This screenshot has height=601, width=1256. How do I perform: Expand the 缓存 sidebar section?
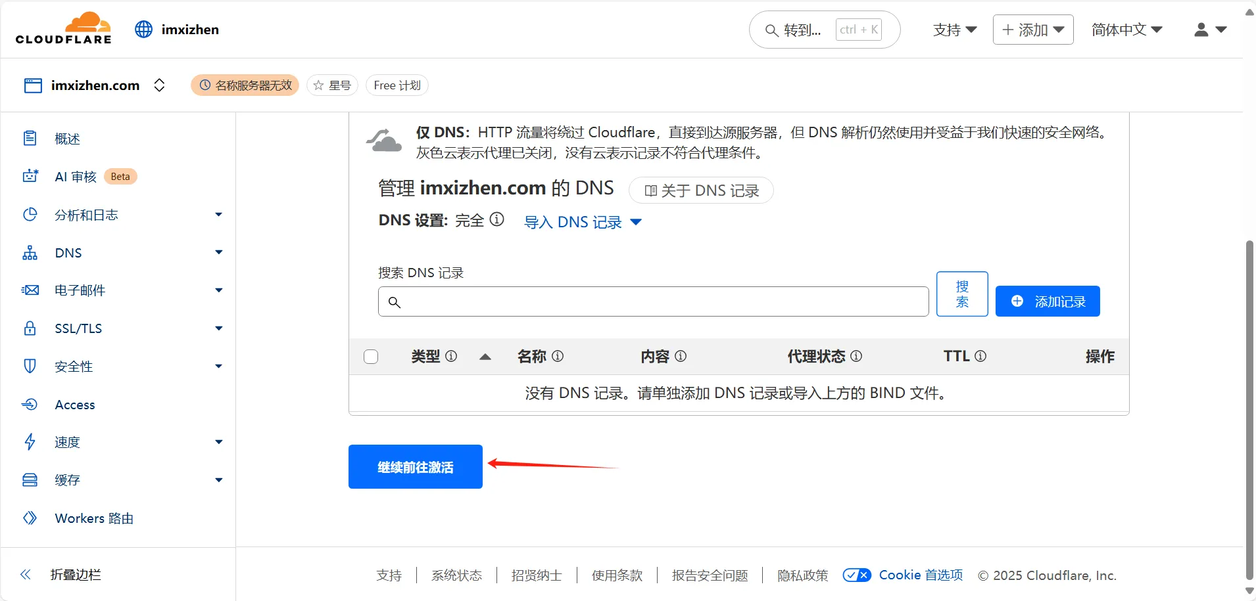point(219,480)
